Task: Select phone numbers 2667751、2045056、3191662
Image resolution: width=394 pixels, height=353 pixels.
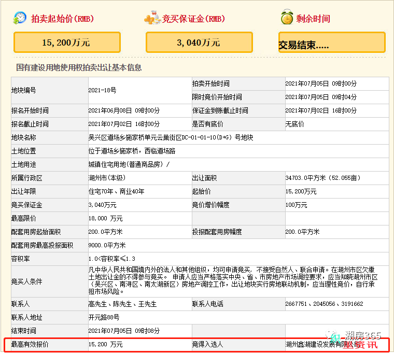Action: pos(324,304)
